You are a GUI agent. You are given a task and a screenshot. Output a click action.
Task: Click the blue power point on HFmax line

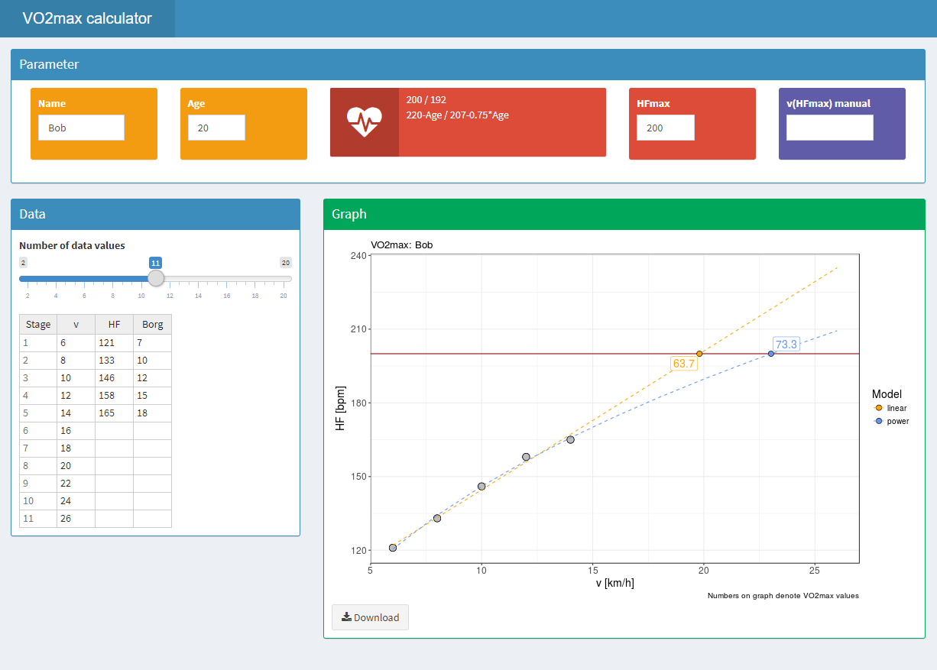coord(771,354)
